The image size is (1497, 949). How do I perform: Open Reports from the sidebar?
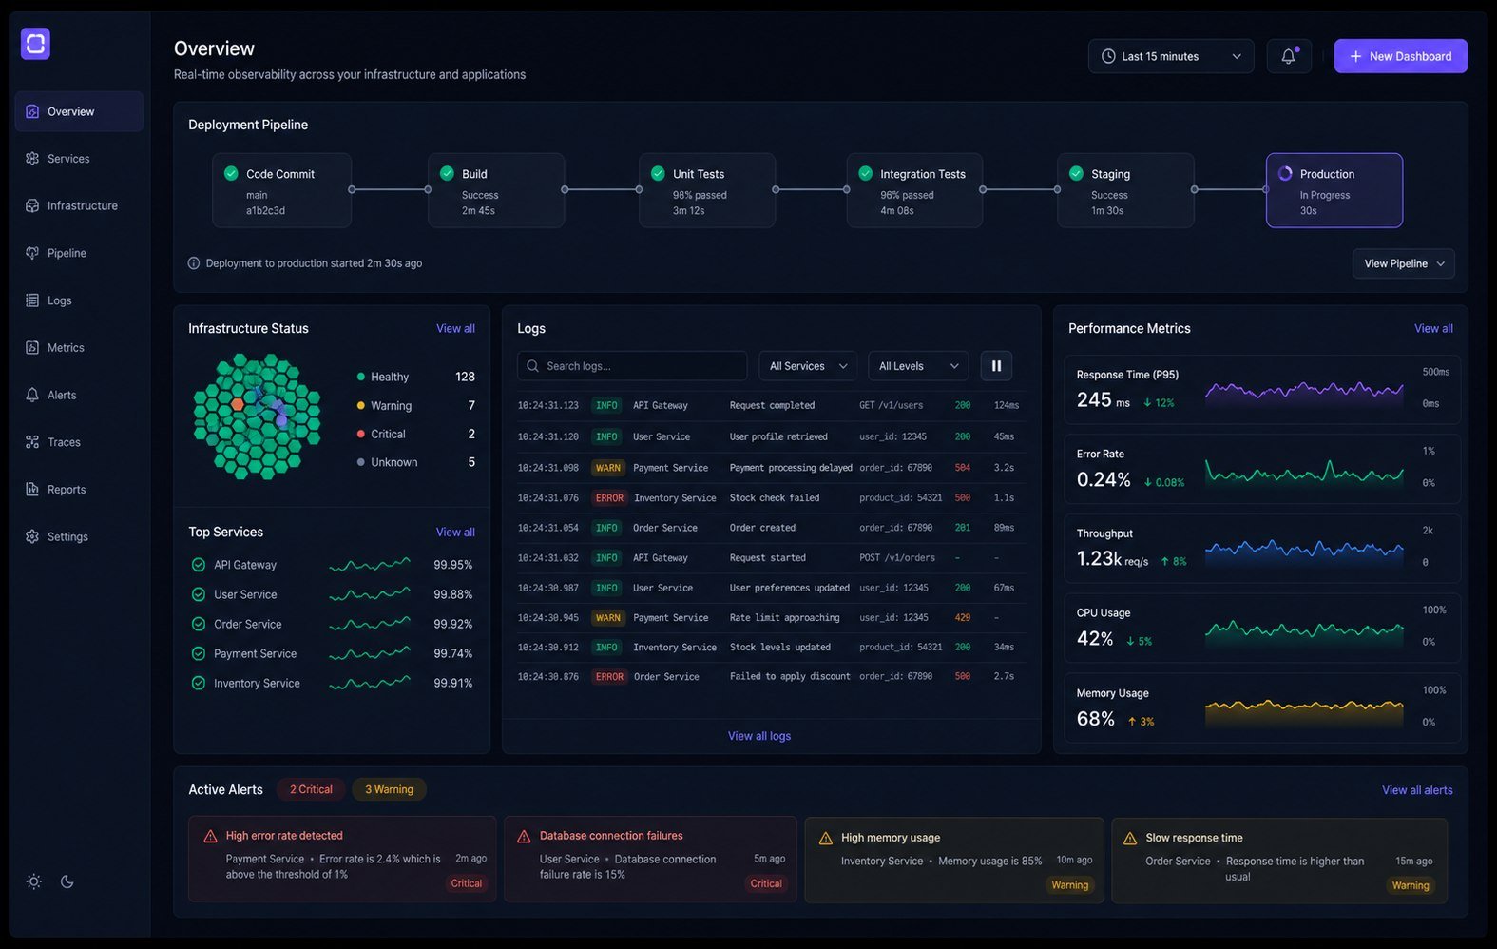(79, 490)
